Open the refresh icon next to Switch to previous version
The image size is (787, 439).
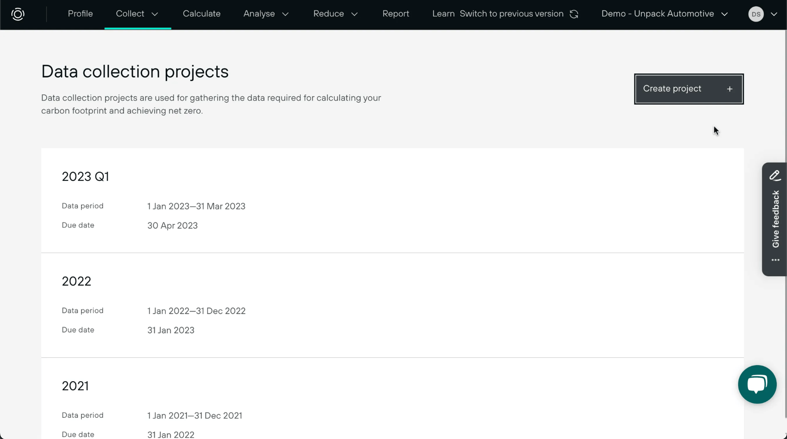[x=574, y=14]
